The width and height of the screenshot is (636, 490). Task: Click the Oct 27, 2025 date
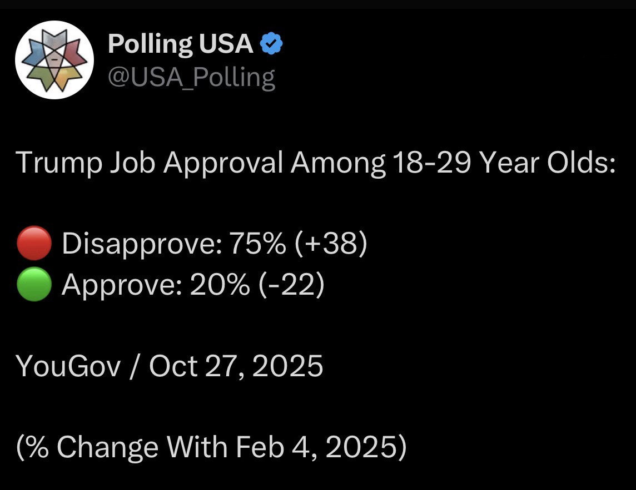coord(236,366)
